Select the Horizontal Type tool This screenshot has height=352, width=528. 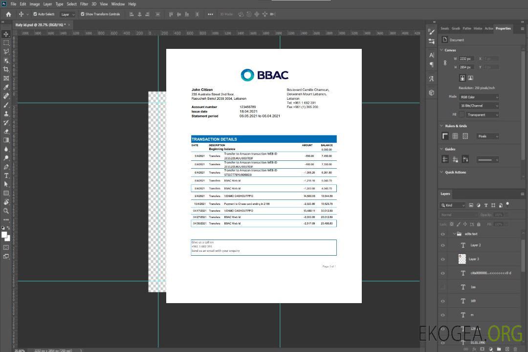click(x=6, y=176)
